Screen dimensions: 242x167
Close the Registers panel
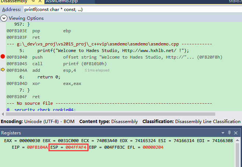[x=236, y=133]
